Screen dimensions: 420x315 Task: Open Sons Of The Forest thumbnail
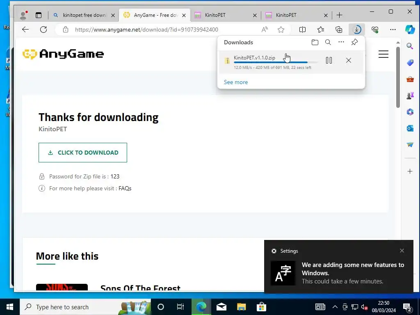tap(62, 287)
